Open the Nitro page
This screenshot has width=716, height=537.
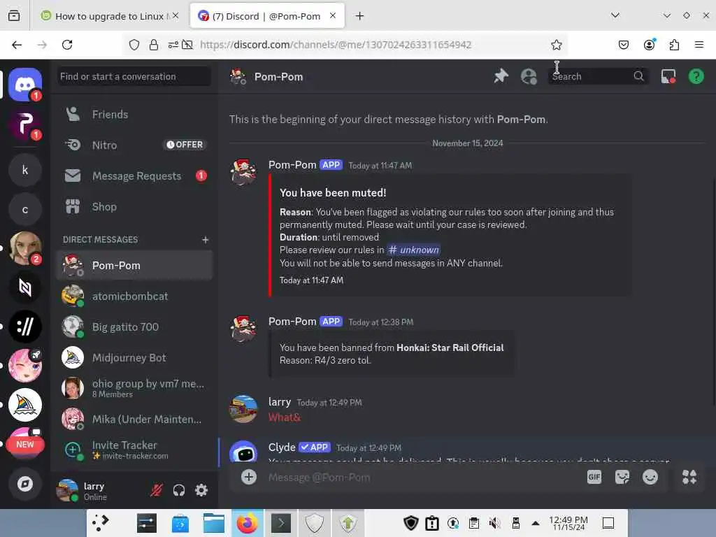pyautogui.click(x=134, y=145)
